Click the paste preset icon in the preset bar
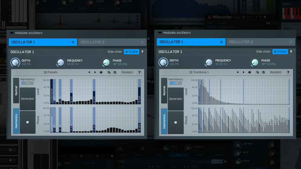The height and width of the screenshot is (169, 301). click(115, 72)
